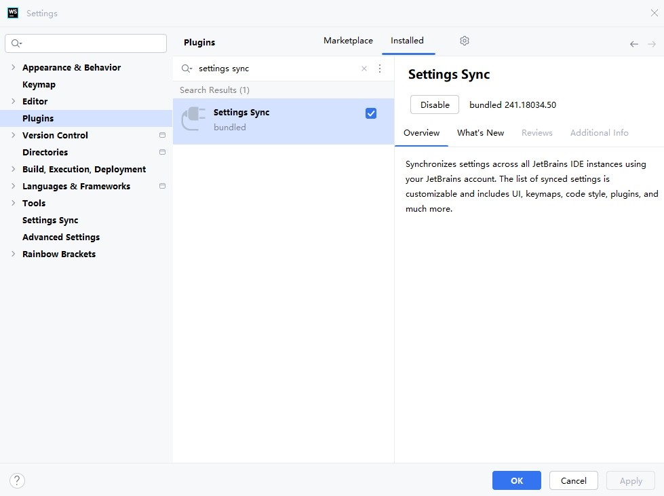Switch to the Marketplace tab
This screenshot has height=496, width=664.
348,41
